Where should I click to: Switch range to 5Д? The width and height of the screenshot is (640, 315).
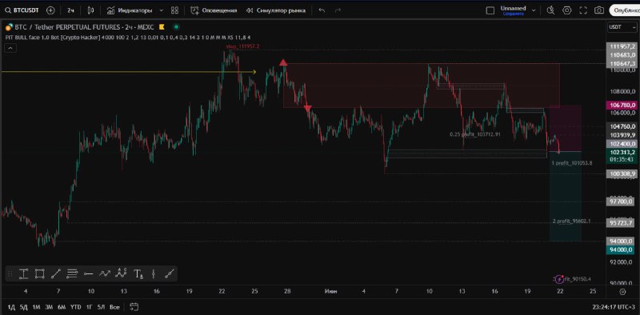coord(24,307)
